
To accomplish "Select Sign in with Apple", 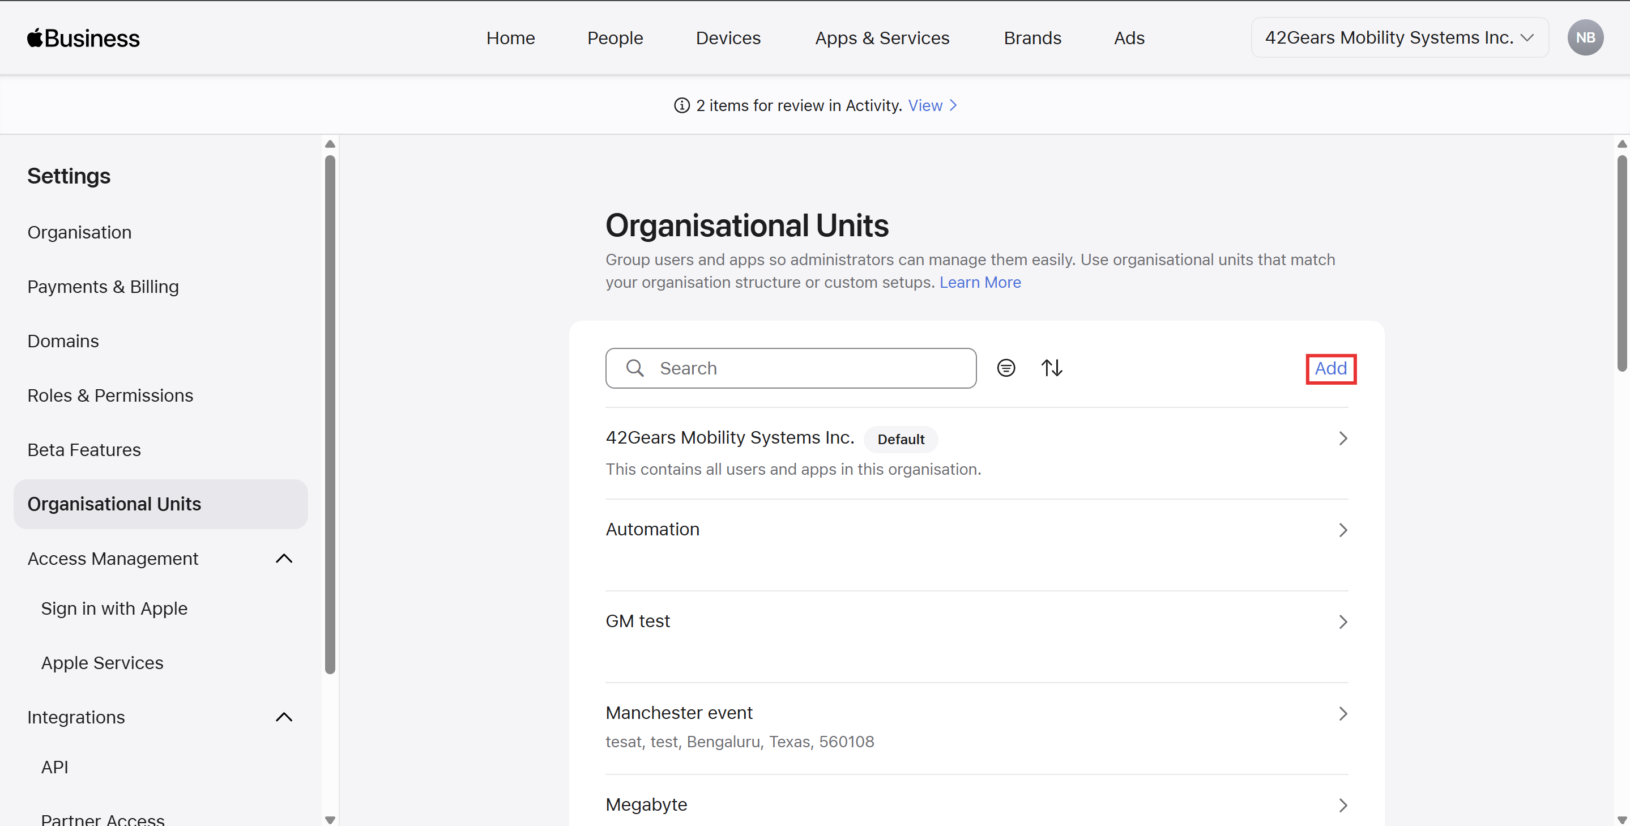I will tap(114, 608).
